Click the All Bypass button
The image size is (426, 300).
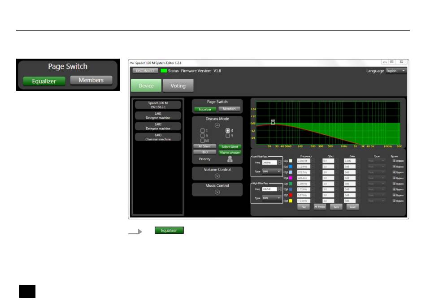click(320, 207)
